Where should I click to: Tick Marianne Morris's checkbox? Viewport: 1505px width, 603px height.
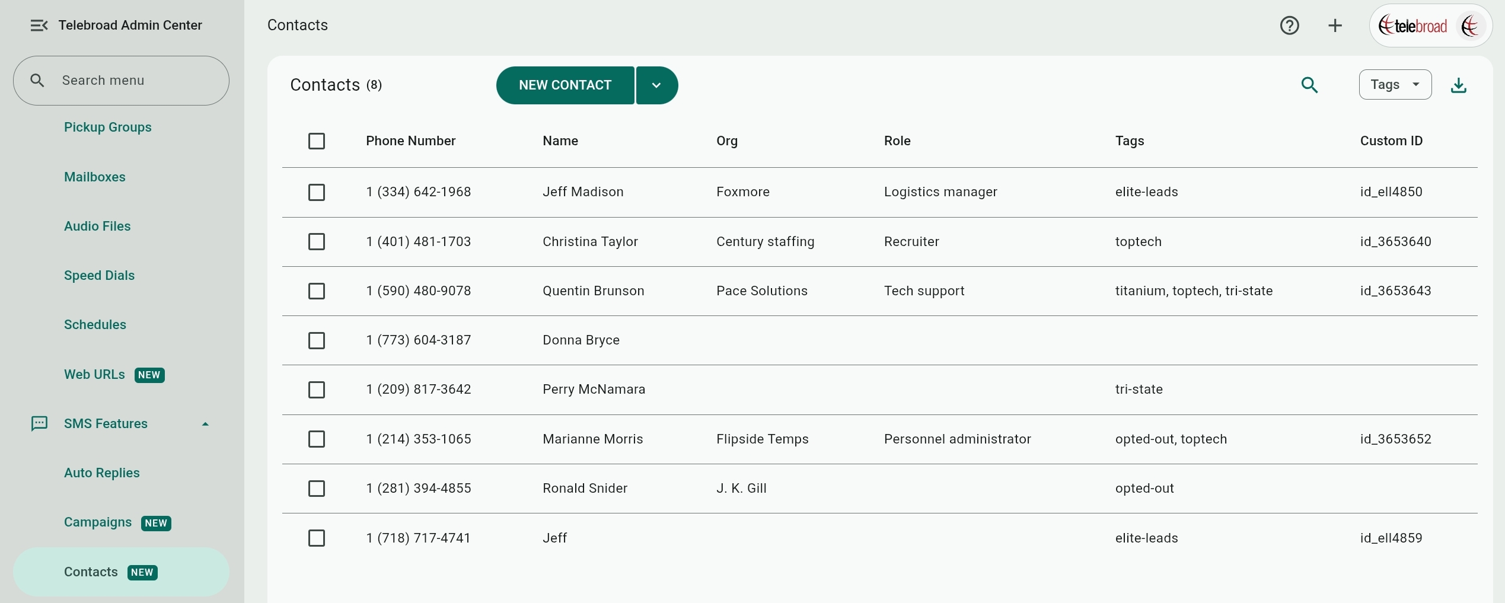click(x=317, y=439)
